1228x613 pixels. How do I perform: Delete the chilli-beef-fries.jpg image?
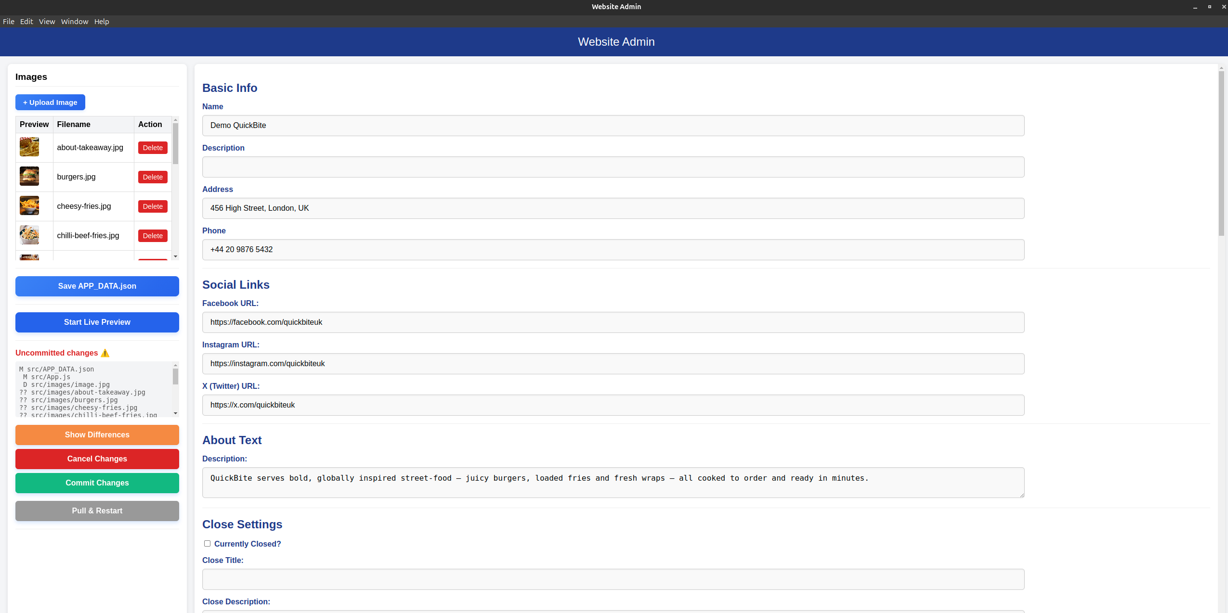pyautogui.click(x=152, y=235)
